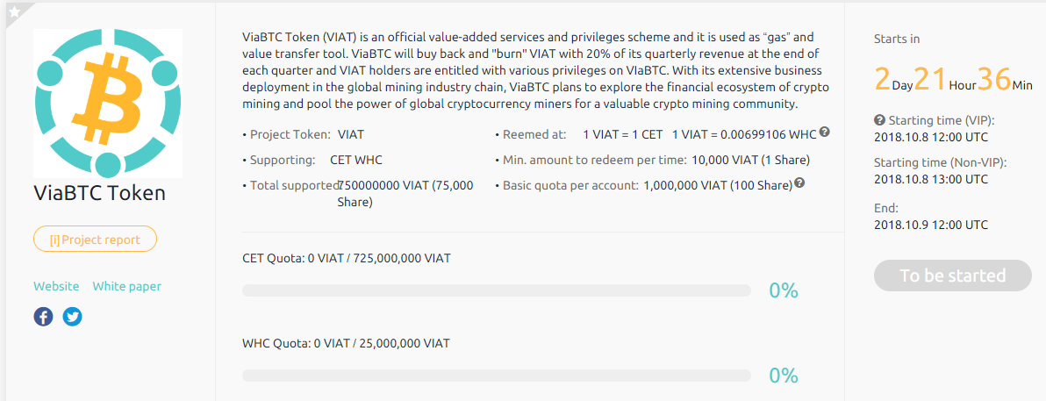Open the Project report

point(95,239)
